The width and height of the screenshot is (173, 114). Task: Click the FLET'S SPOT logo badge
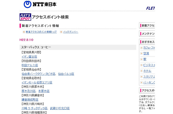25,17
